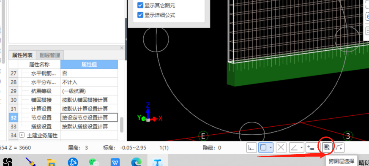Toggle the 显示其它图元 checkbox
The width and height of the screenshot is (369, 166).
tap(140, 5)
